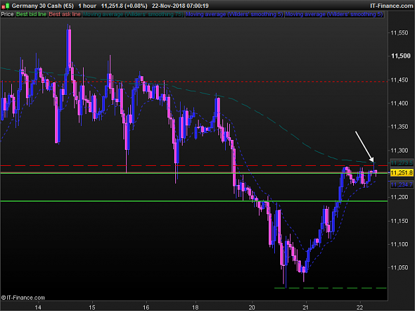Click the 11,350 price axis label
This screenshot has width=415, height=311.
pos(399,127)
